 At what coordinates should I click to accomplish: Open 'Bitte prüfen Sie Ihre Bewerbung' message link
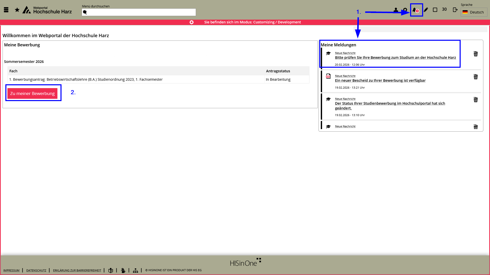395,58
